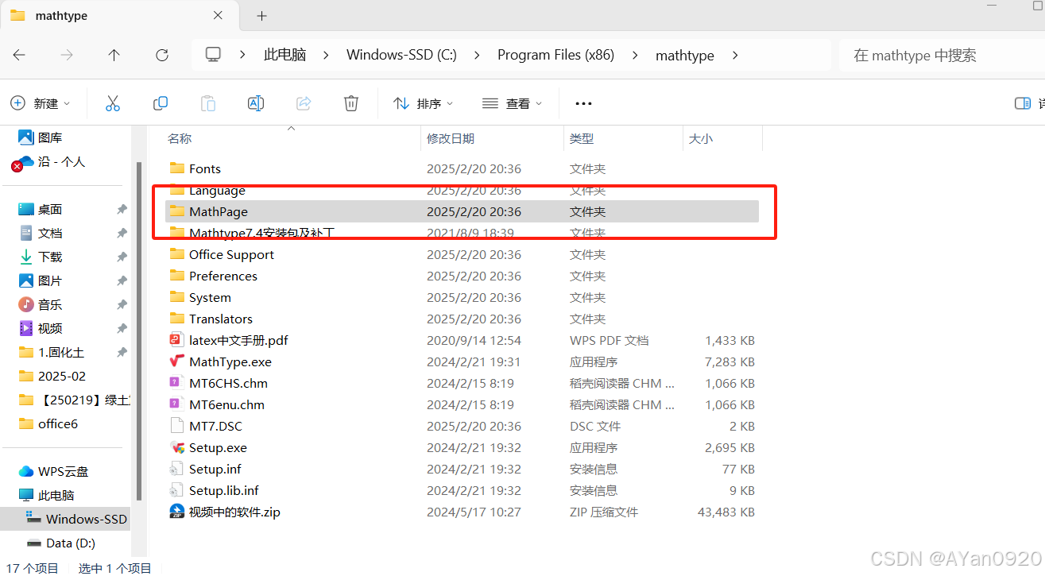This screenshot has width=1045, height=576.
Task: Click the Copy icon in toolbar
Action: tap(161, 103)
